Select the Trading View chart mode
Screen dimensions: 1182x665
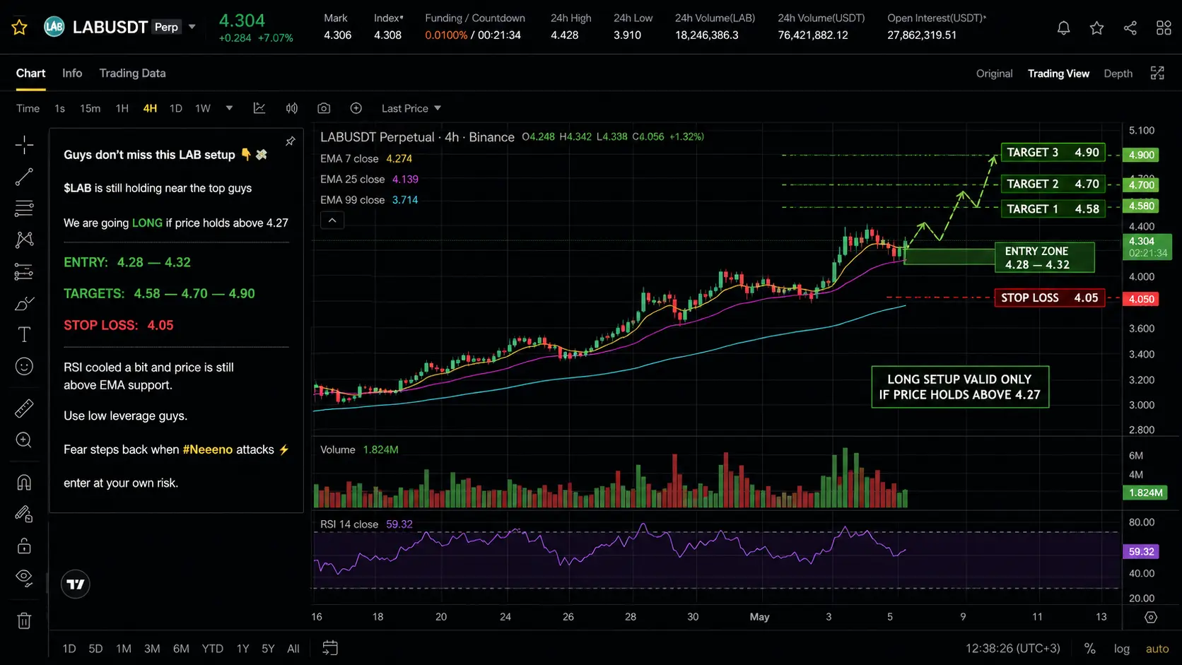pyautogui.click(x=1058, y=73)
